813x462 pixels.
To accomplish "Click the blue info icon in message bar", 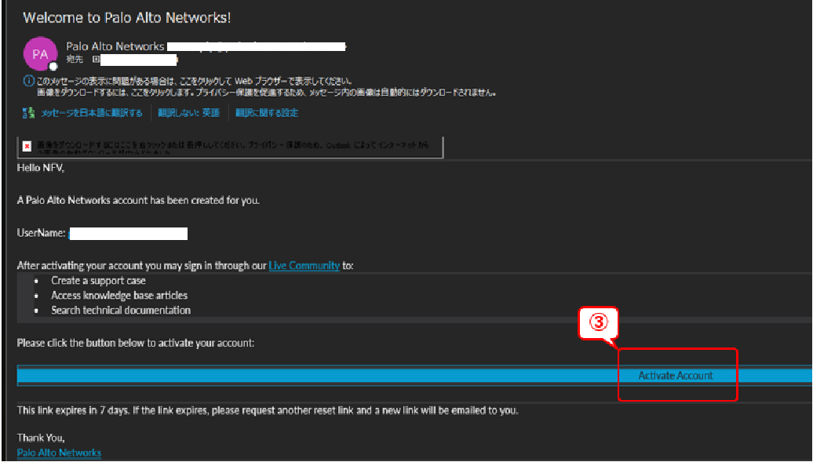I will (x=28, y=82).
